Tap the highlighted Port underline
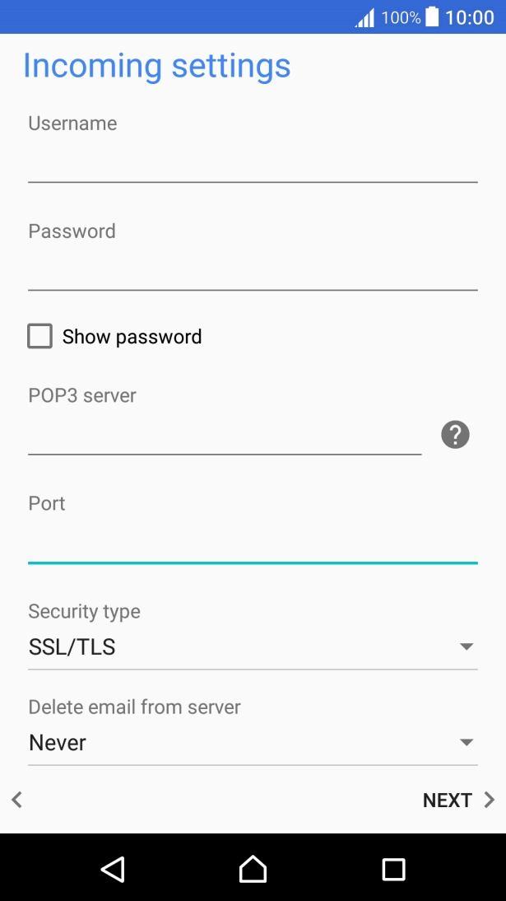Viewport: 506px width, 901px height. 253,563
